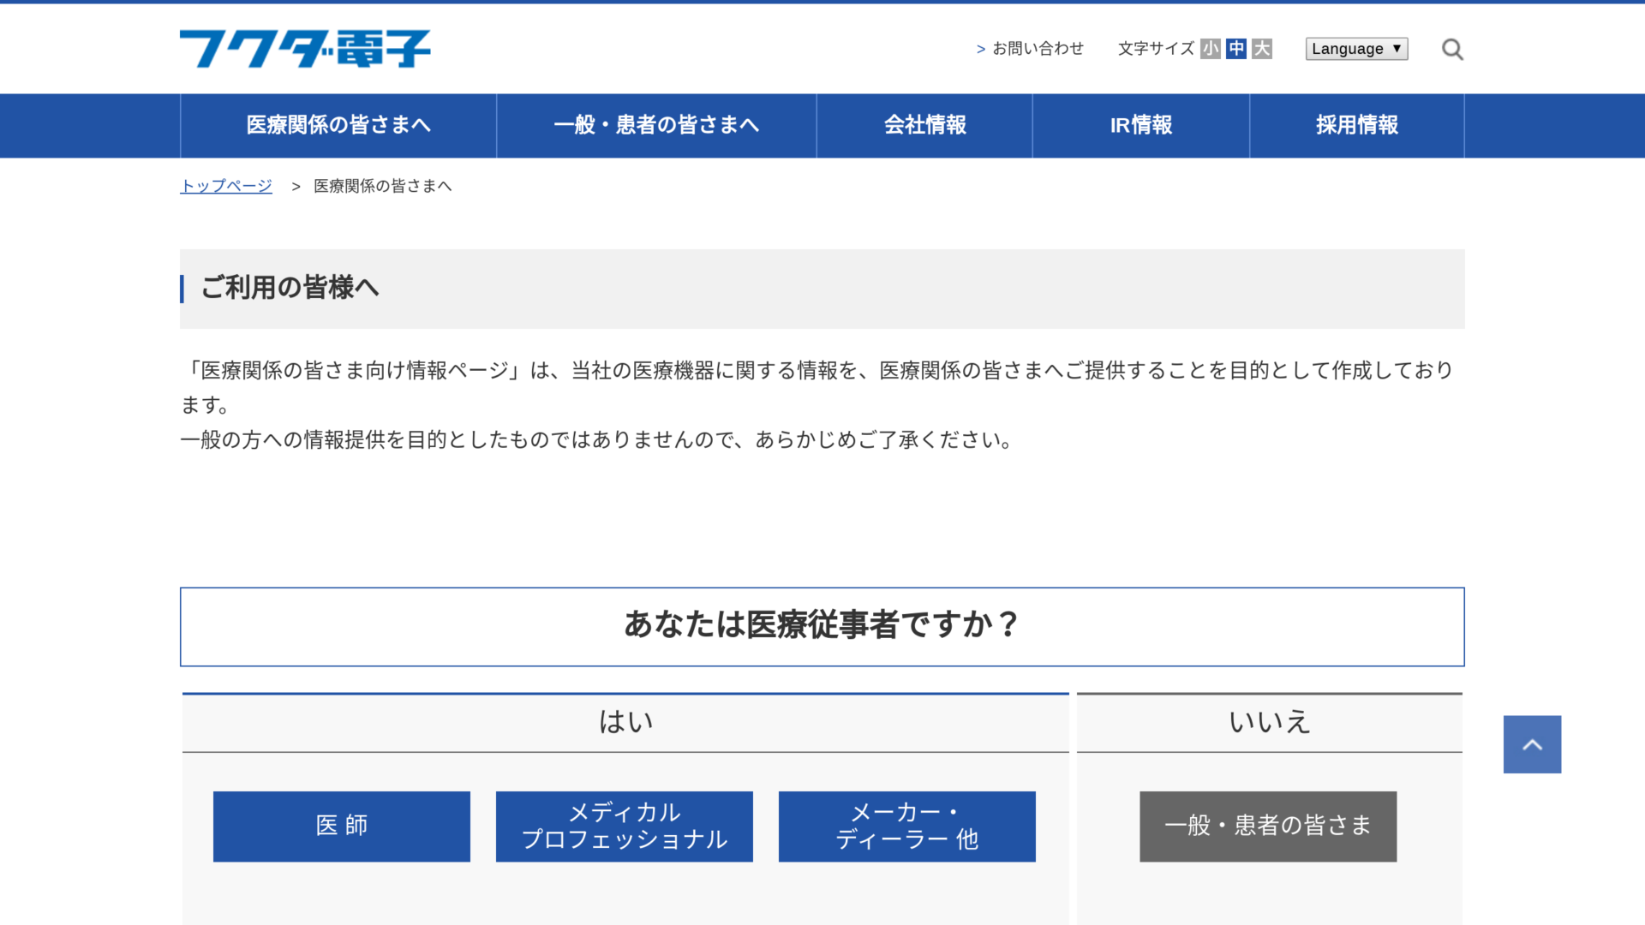Toggle the medium font size setting
This screenshot has height=925, width=1645.
pos(1235,49)
